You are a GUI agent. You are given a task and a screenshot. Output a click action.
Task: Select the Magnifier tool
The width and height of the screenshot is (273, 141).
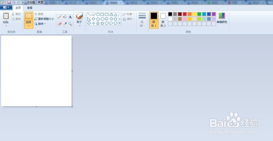[x=70, y=24]
